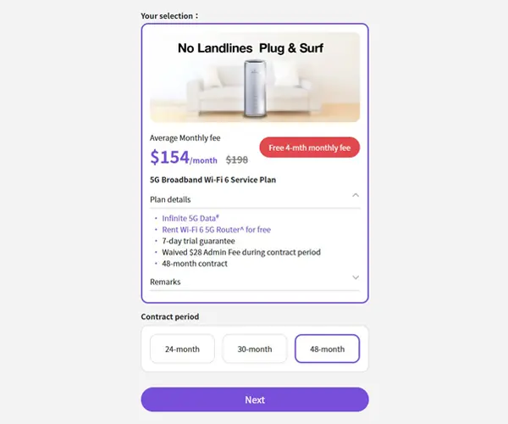Click the crossed-out $198 original price
Image resolution: width=508 pixels, height=424 pixels.
click(237, 159)
